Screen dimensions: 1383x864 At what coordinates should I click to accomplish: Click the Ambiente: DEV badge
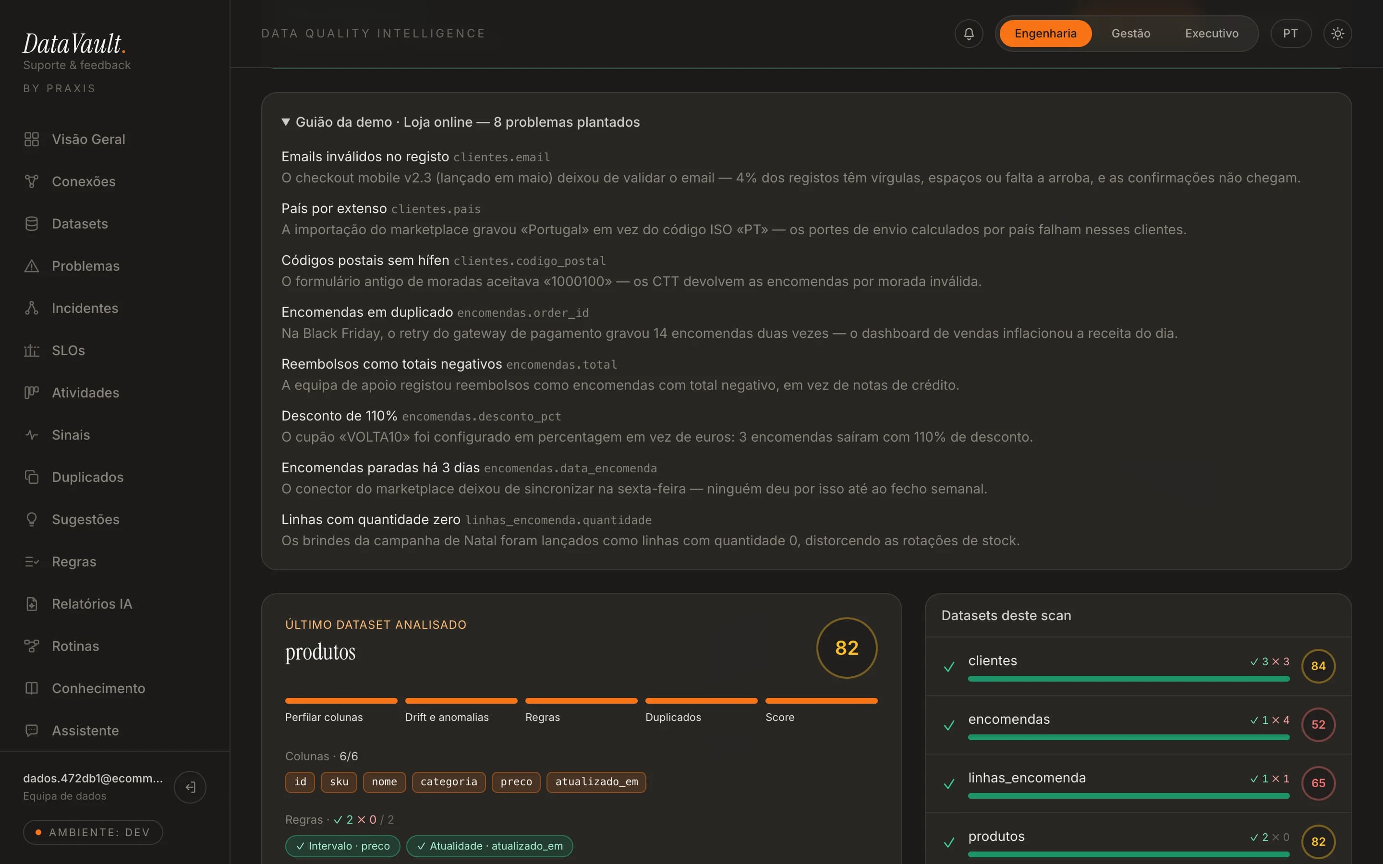tap(93, 833)
